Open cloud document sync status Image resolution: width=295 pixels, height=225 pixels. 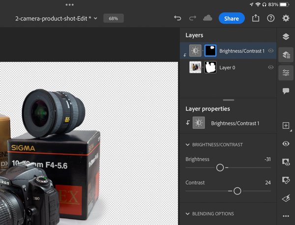[207, 18]
